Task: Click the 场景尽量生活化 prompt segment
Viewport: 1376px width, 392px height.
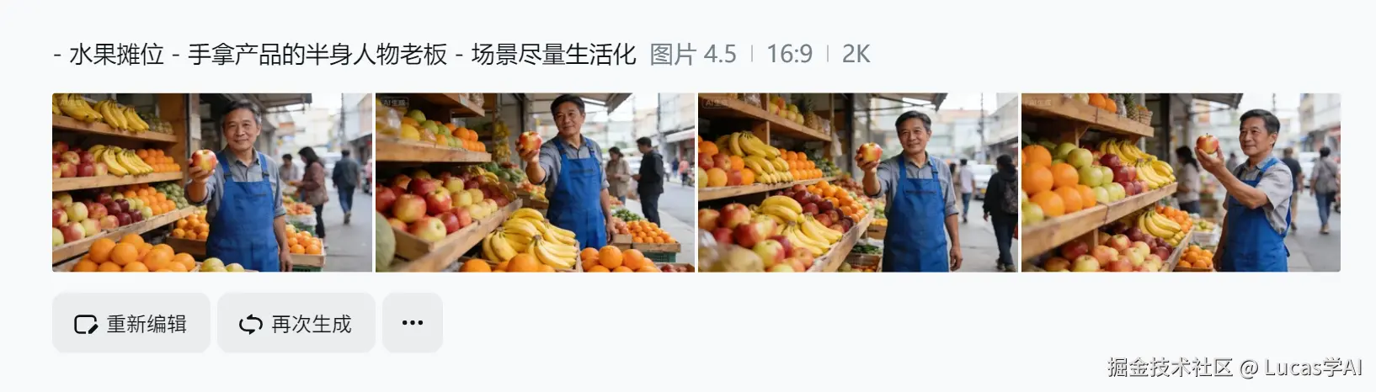Action: 554,55
